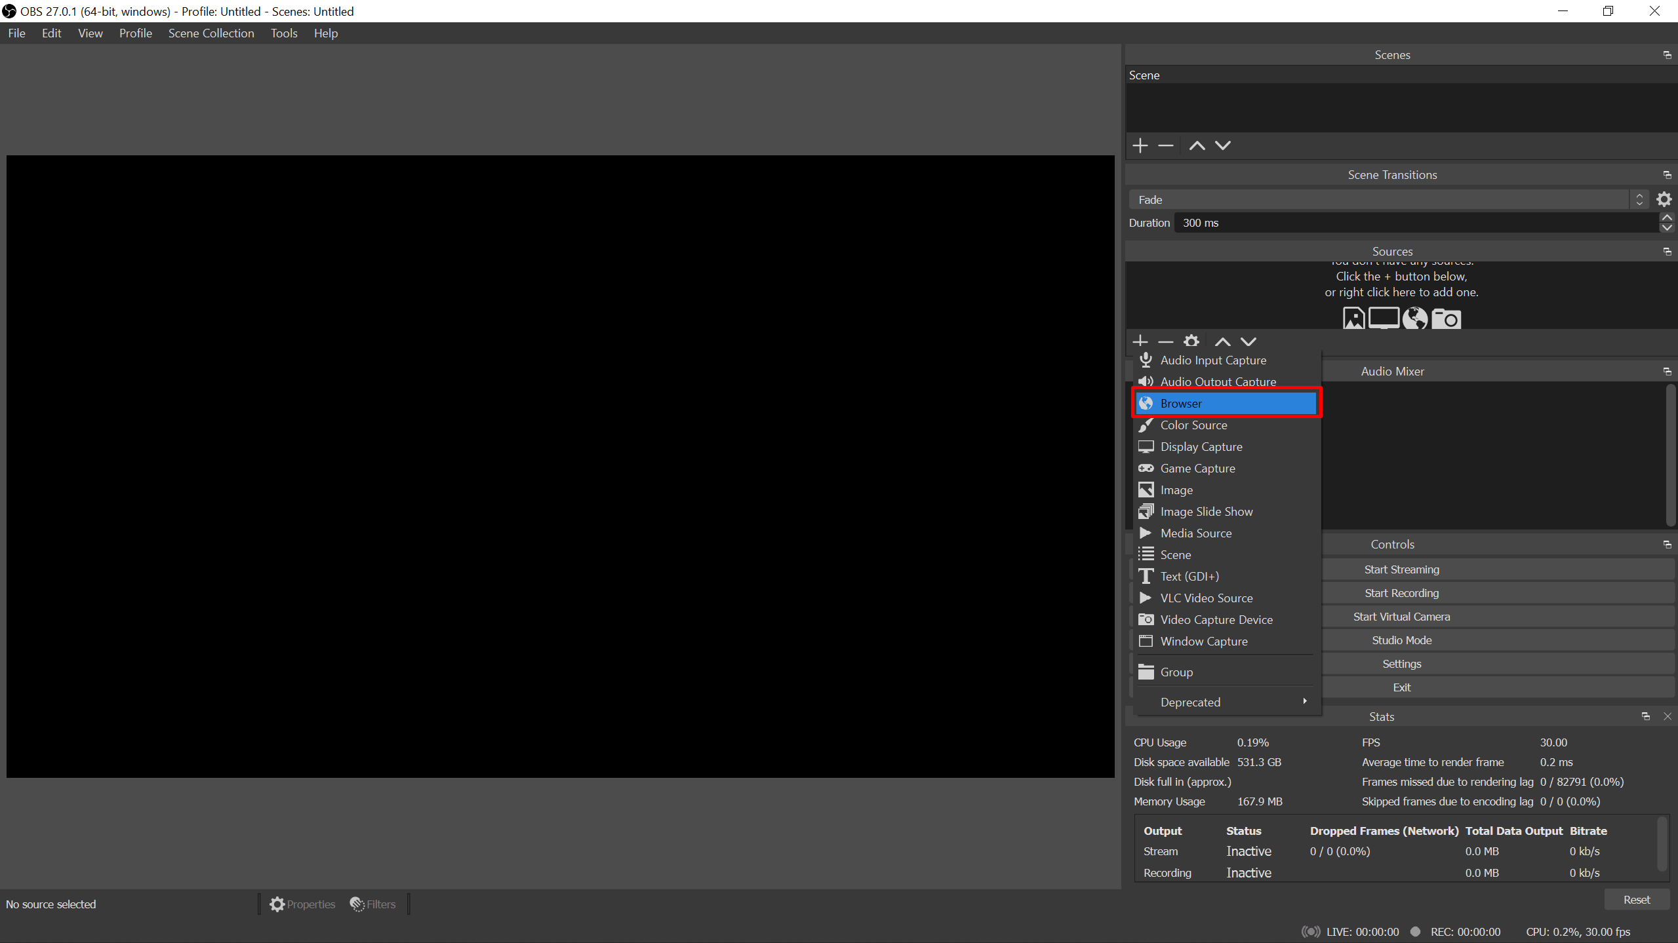The image size is (1678, 943).
Task: Click the add scene plus icon
Action: (x=1140, y=145)
